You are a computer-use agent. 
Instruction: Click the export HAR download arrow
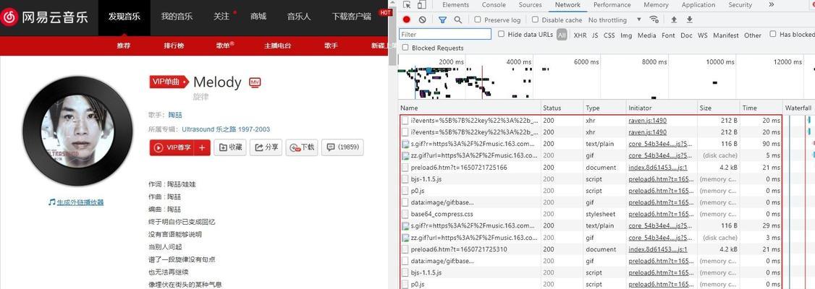pos(690,20)
